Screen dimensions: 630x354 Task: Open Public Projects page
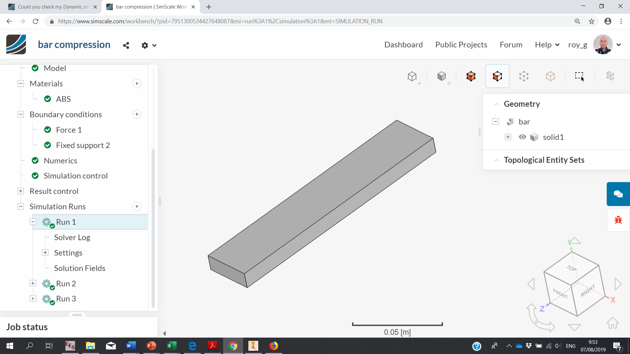point(461,45)
